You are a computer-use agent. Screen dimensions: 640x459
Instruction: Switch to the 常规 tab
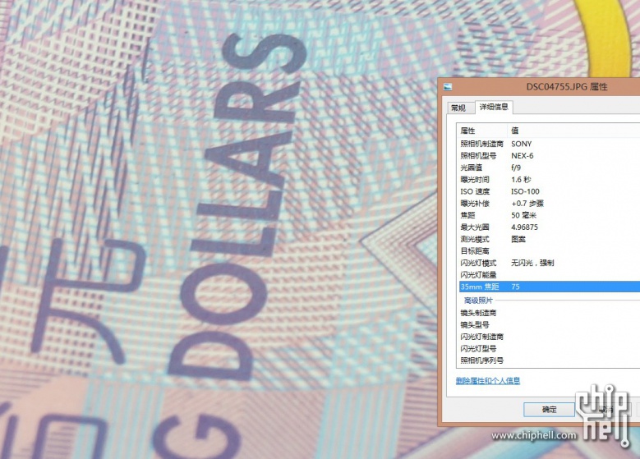point(461,108)
